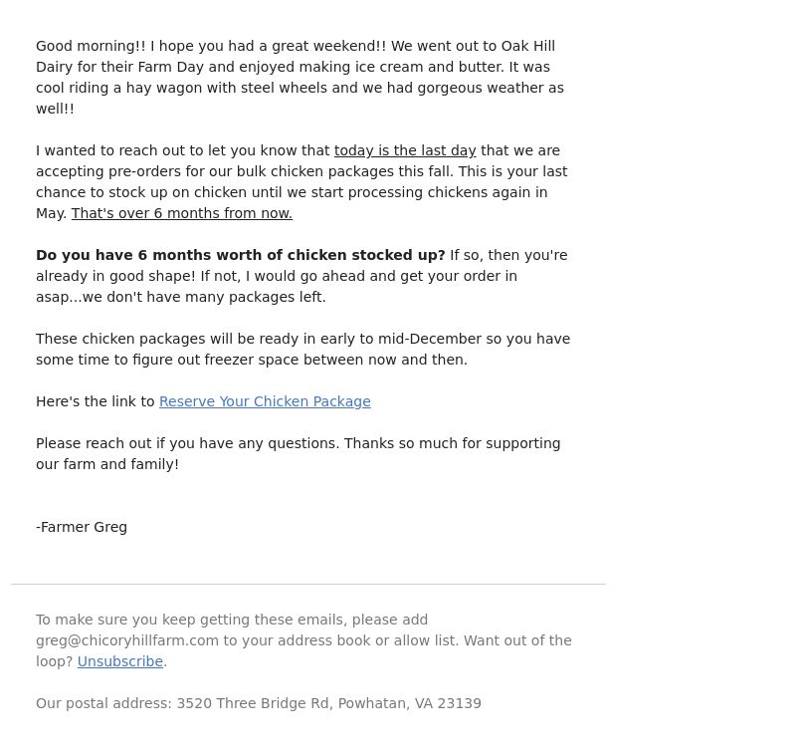Click the '-Farmer Greg' signature

point(82,527)
